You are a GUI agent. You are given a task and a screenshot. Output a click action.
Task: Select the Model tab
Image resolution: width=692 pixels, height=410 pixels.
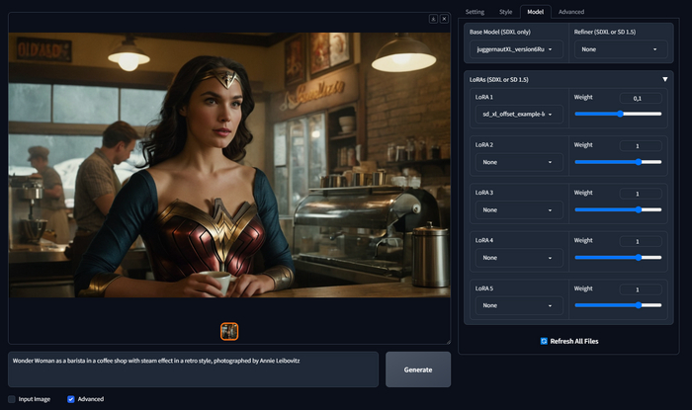536,12
